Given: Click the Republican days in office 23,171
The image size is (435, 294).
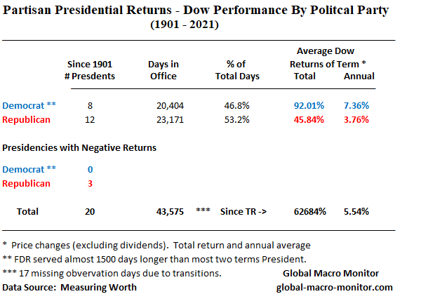Looking at the screenshot, I should pos(170,119).
